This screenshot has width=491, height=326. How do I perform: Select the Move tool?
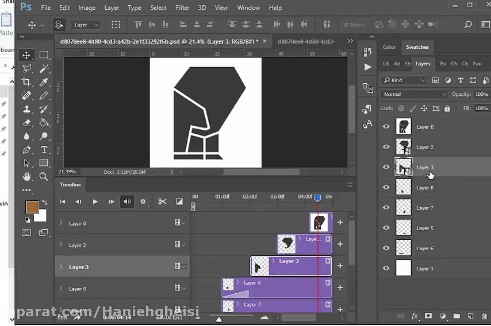(26, 55)
